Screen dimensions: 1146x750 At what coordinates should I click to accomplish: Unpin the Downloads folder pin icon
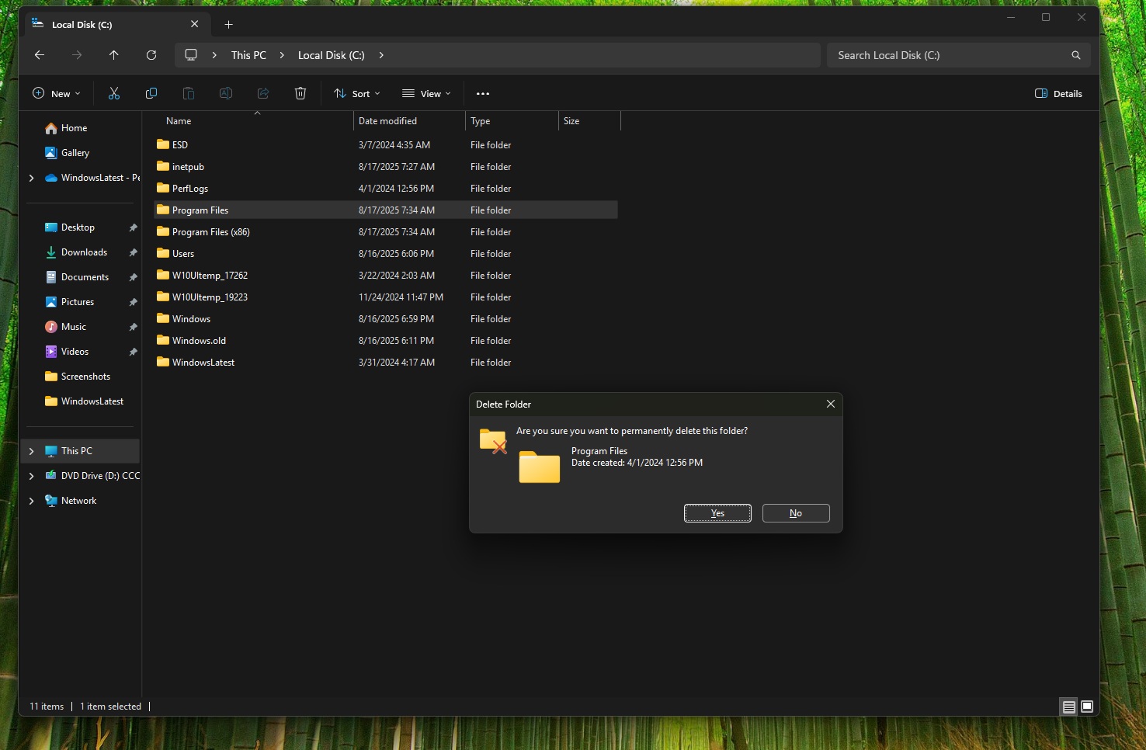[133, 252]
